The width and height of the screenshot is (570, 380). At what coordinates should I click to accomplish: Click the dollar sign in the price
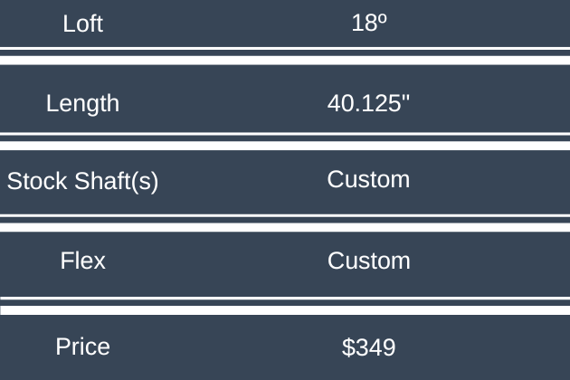coord(348,347)
